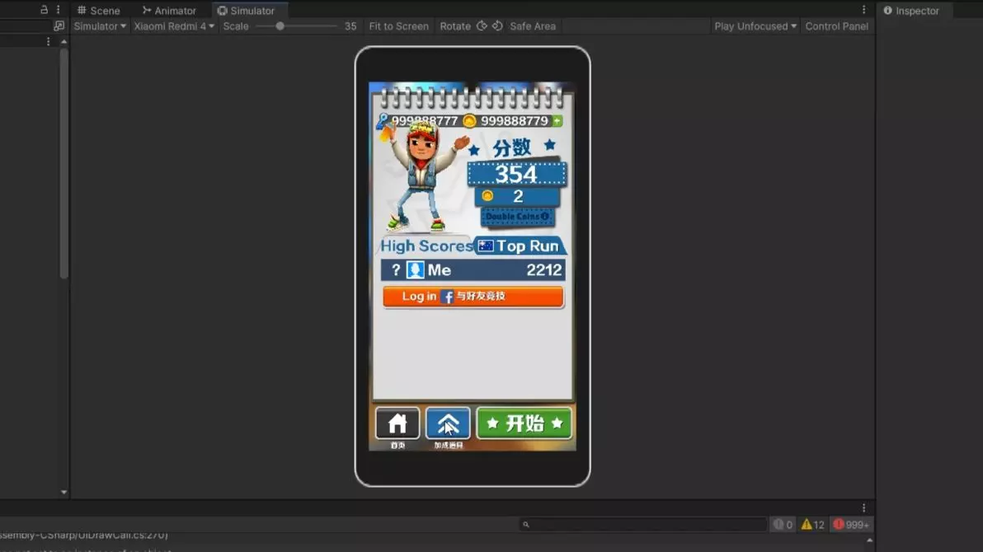Open console panel kebab menu
The image size is (983, 552).
pos(864,508)
